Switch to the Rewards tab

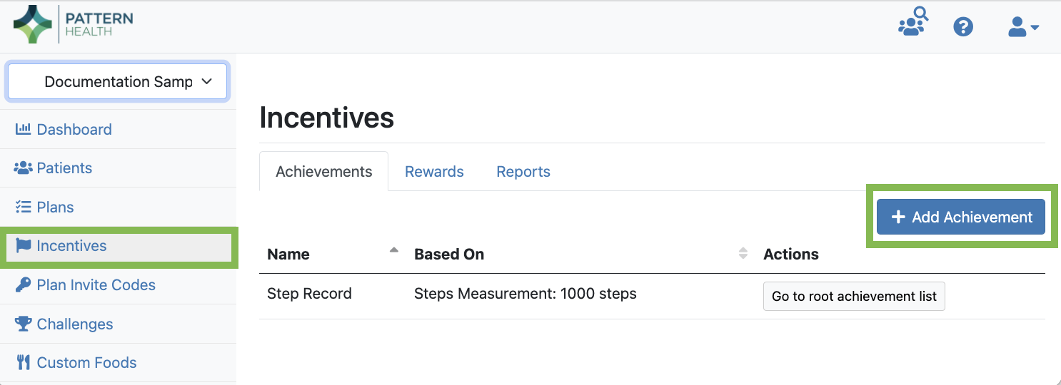[x=434, y=172]
